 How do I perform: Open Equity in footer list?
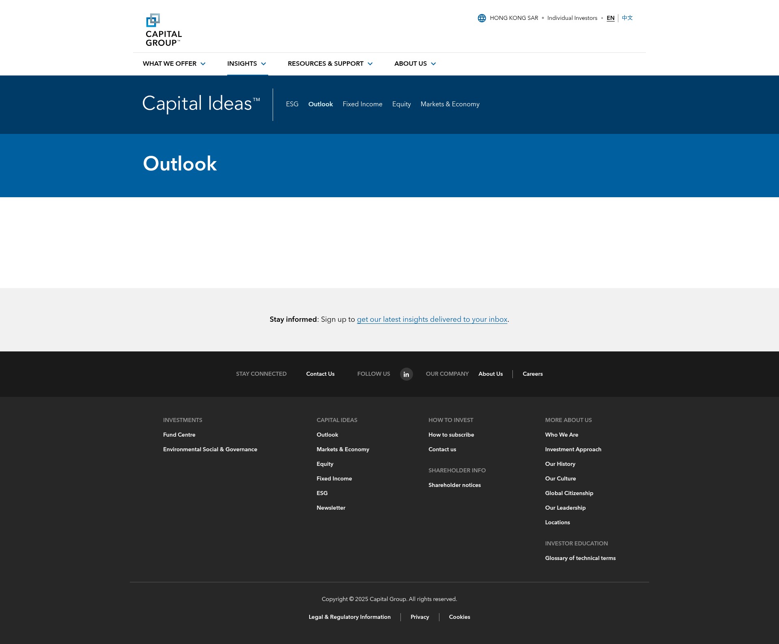point(325,464)
